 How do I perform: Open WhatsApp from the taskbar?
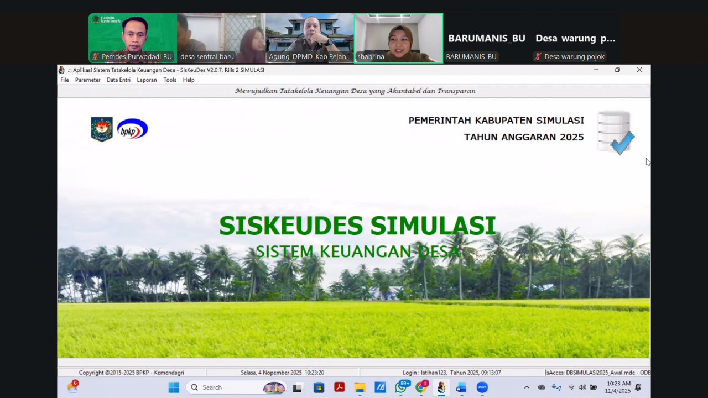click(x=401, y=387)
